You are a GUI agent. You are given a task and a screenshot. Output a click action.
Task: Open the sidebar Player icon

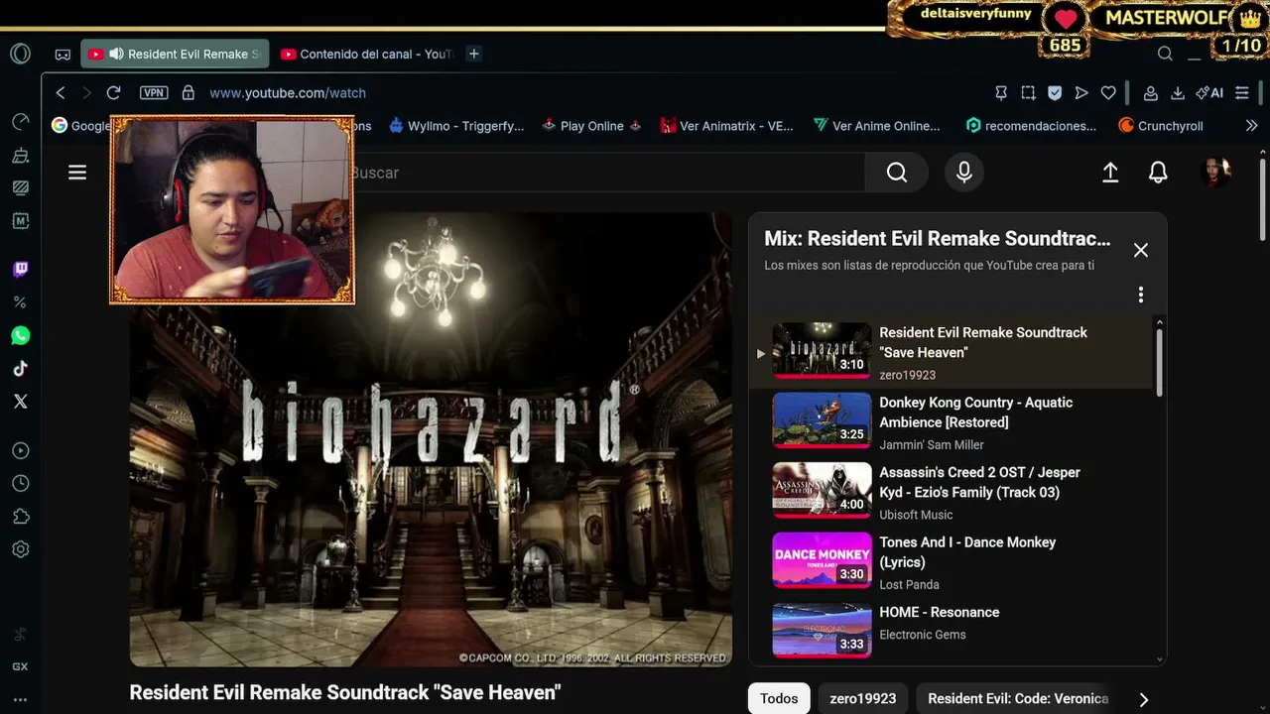pos(20,451)
